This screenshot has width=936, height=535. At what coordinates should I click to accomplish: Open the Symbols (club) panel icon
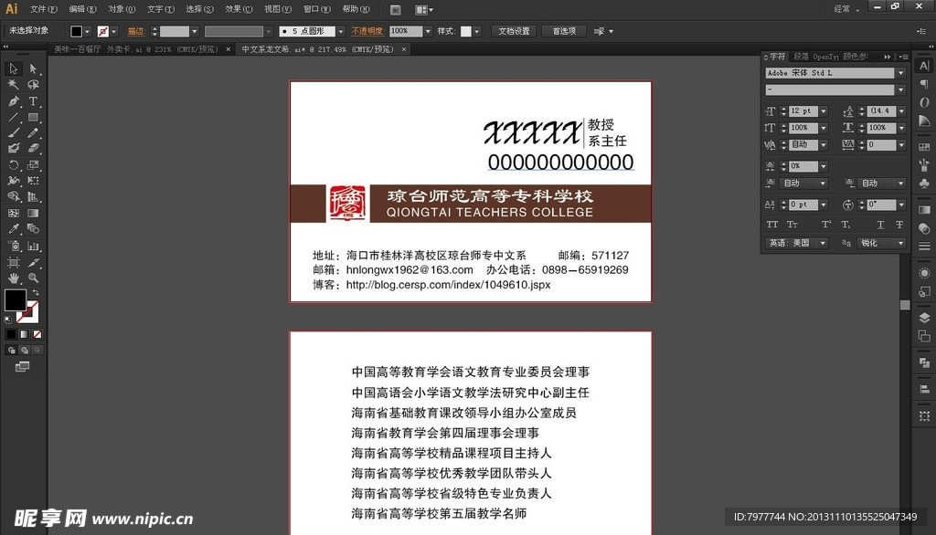[x=924, y=184]
